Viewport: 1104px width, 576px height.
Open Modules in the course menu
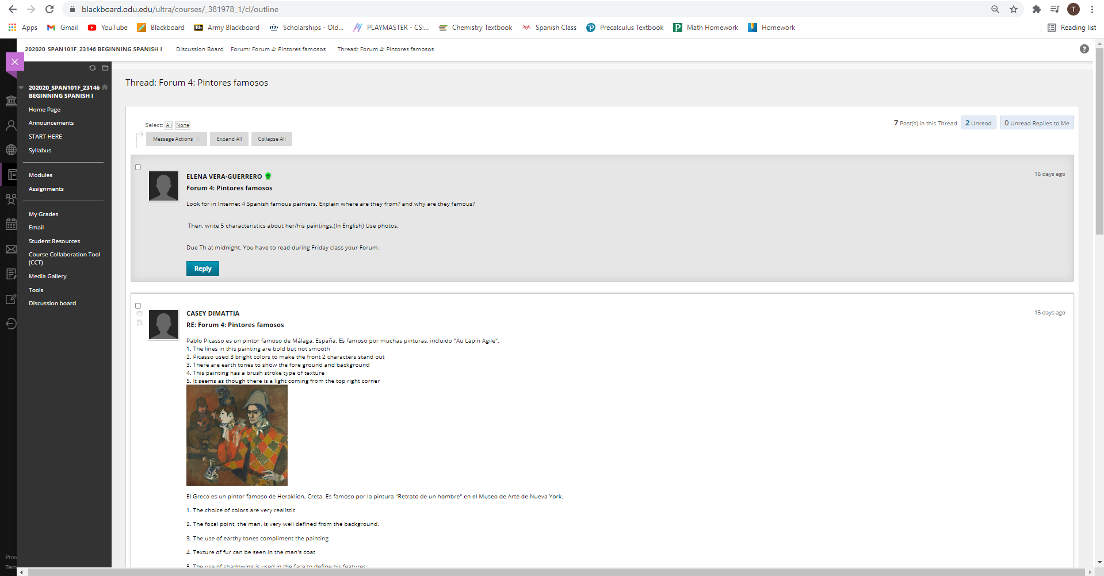click(x=40, y=175)
